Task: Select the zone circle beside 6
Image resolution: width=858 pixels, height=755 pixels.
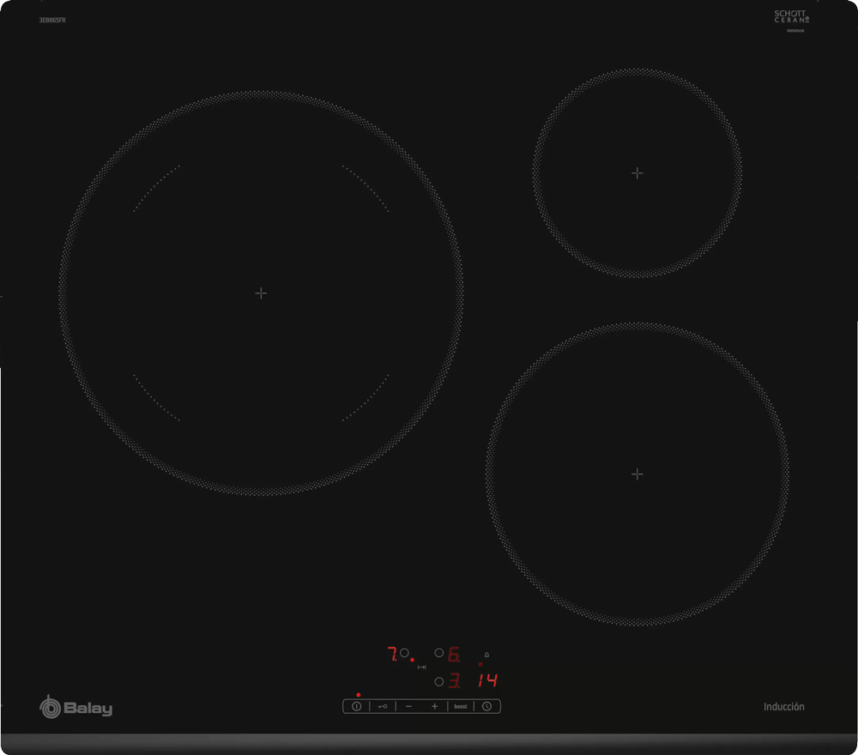Action: pos(439,653)
